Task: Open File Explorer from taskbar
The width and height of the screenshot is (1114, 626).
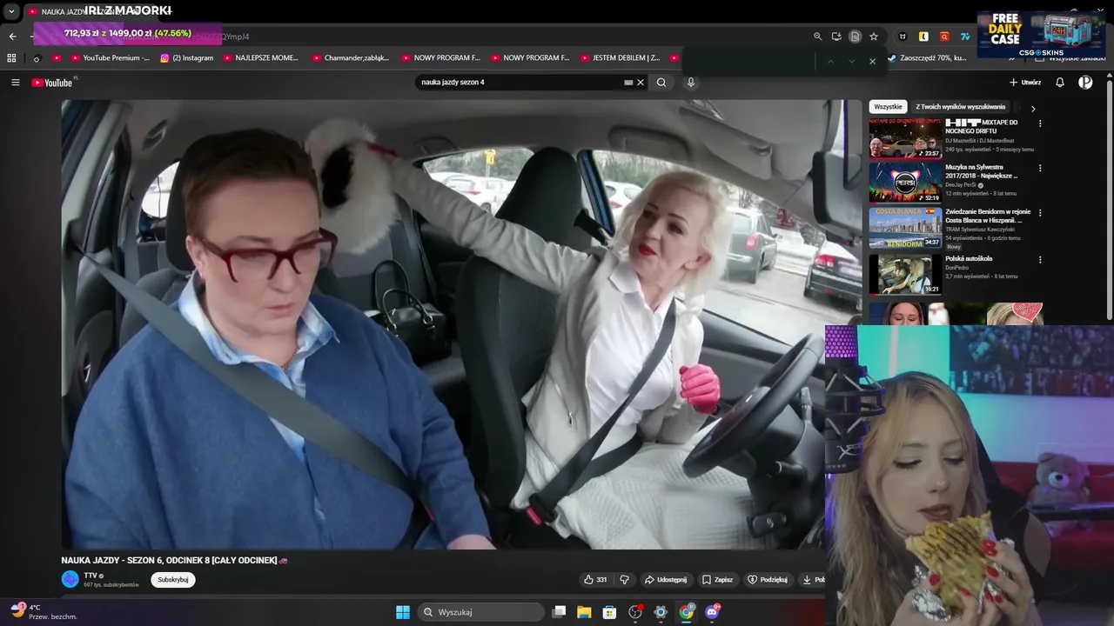Action: tap(584, 612)
